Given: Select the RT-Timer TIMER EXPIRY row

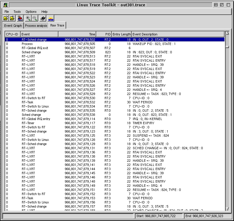Looking at the screenshot, I should [x=115, y=123].
